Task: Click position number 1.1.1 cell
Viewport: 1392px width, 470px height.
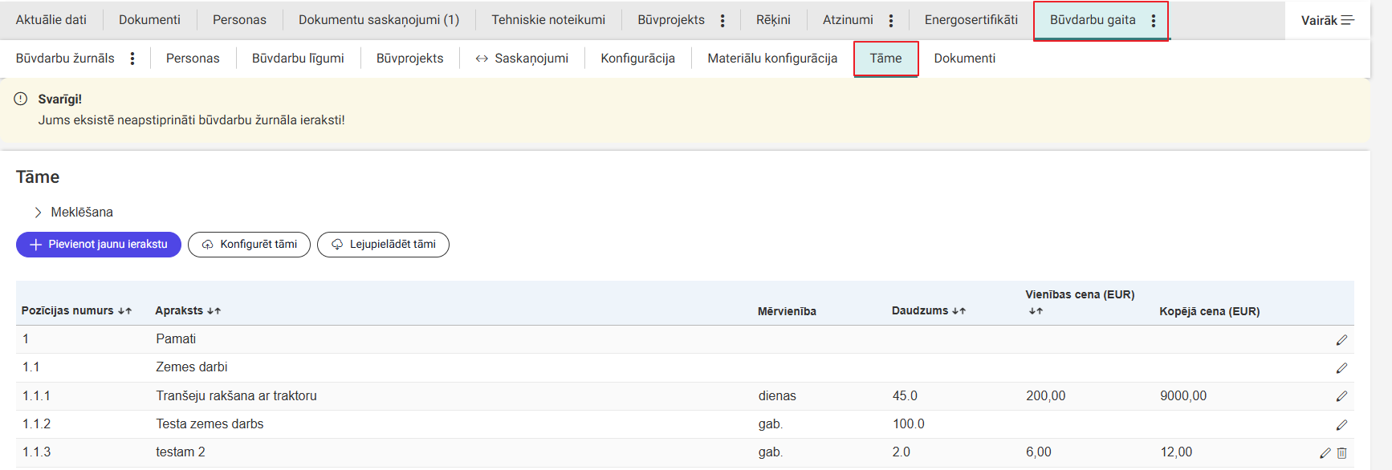Action: (36, 396)
